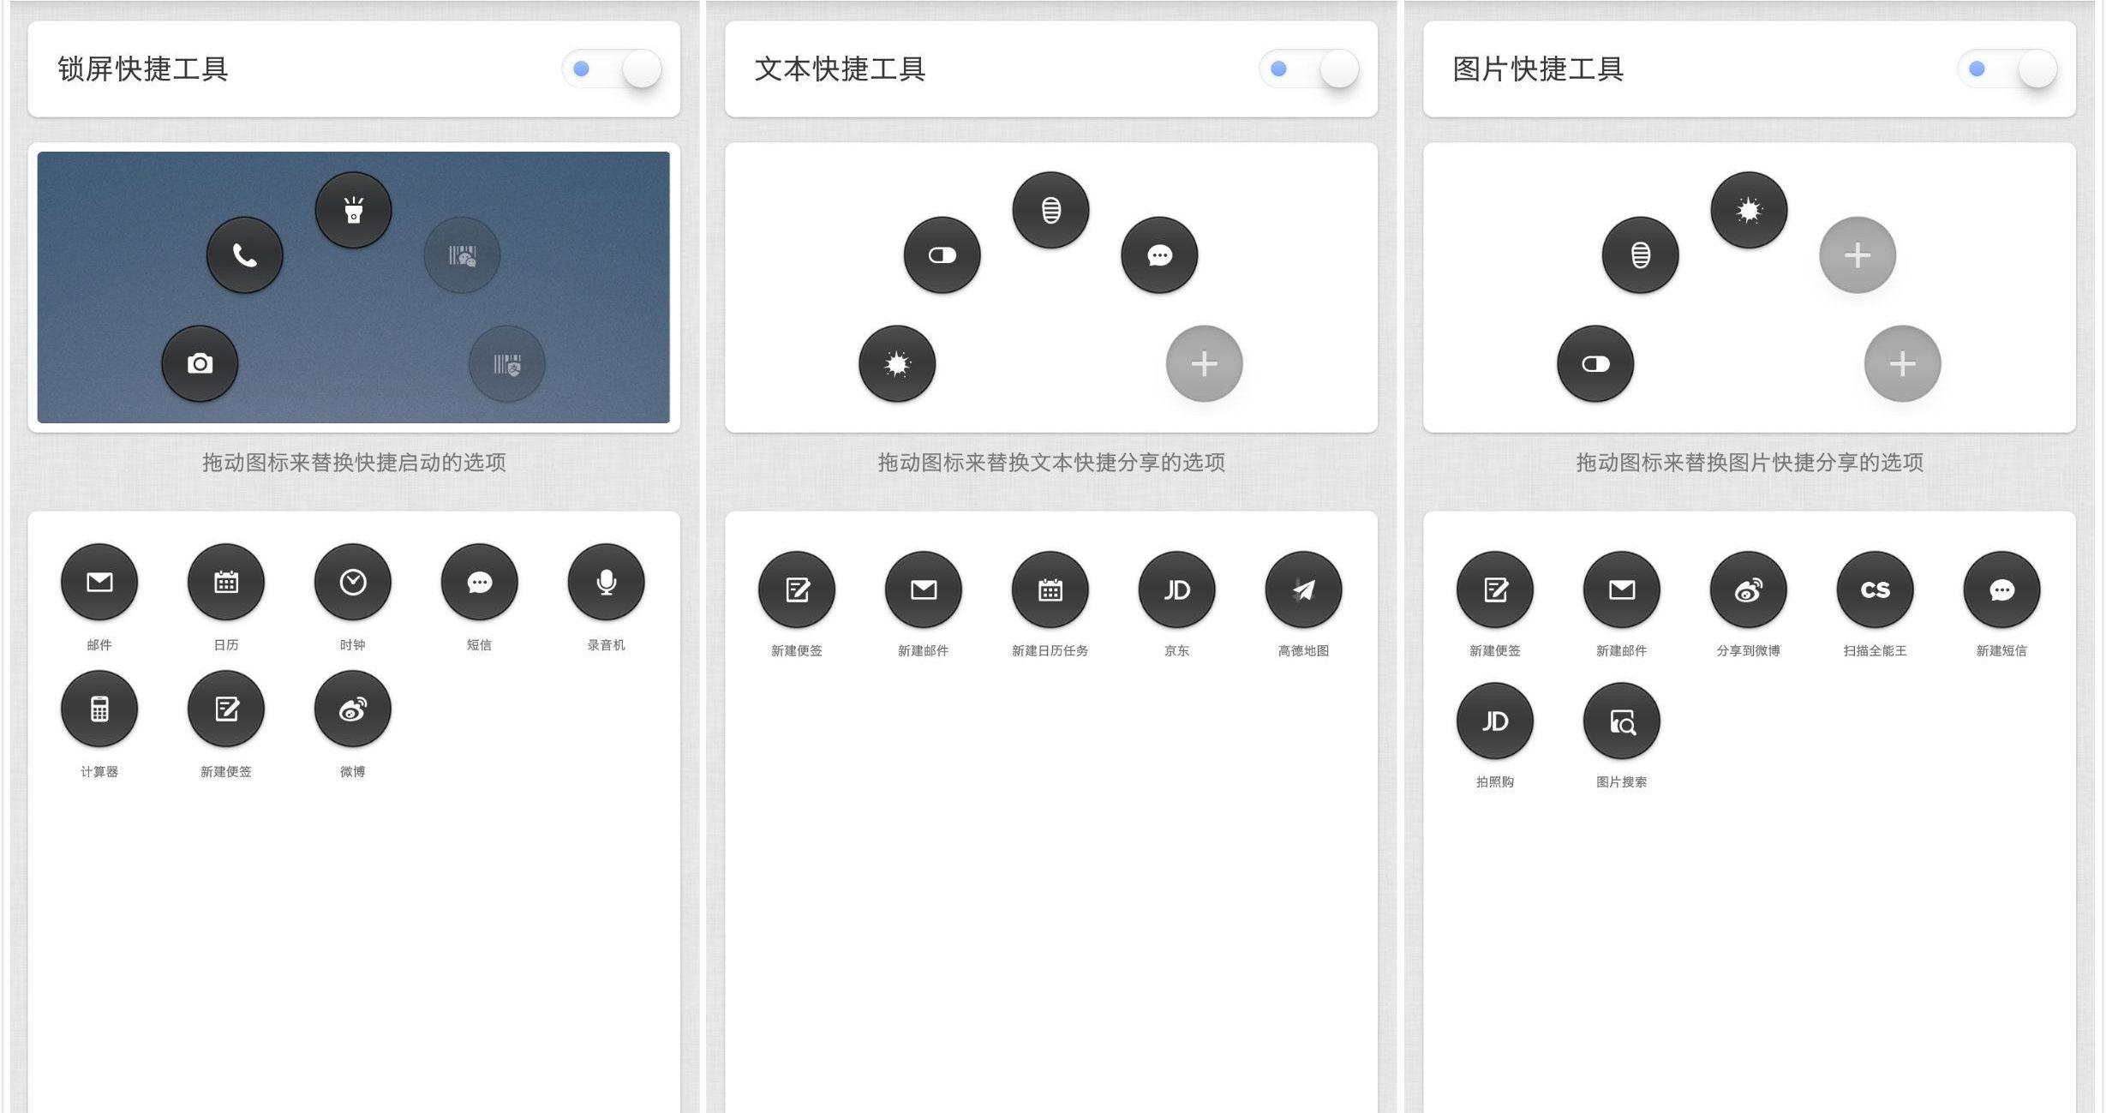
Task: Click pill-switch icon in image tools panel
Action: (x=1595, y=363)
